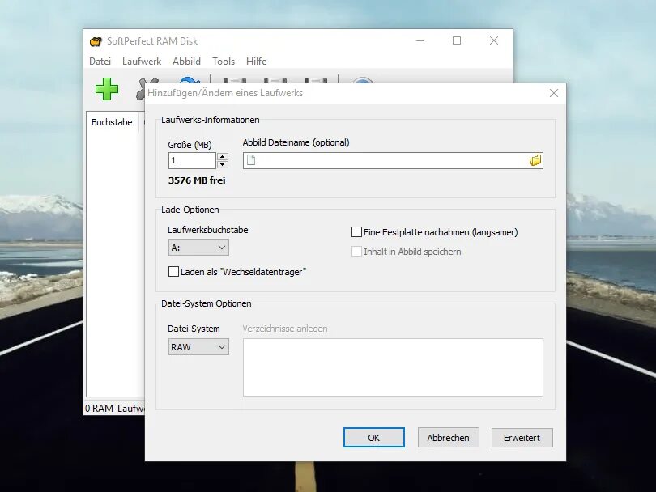The height and width of the screenshot is (492, 656).
Task: Close the SoftPerfect RAM Disk main window
Action: [494, 40]
